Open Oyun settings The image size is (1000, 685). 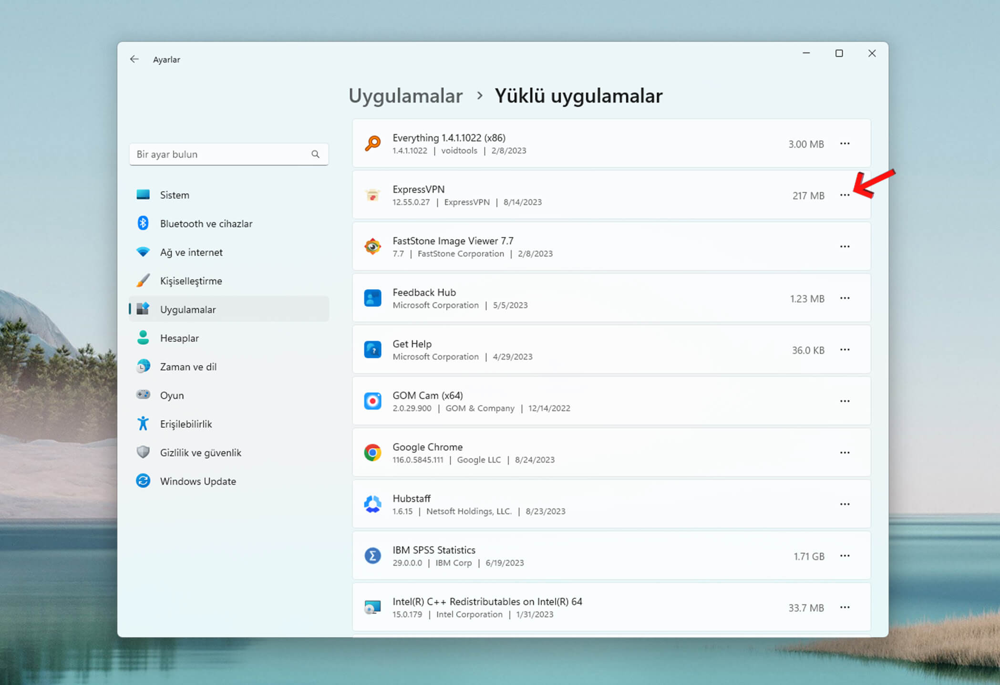[x=229, y=395]
